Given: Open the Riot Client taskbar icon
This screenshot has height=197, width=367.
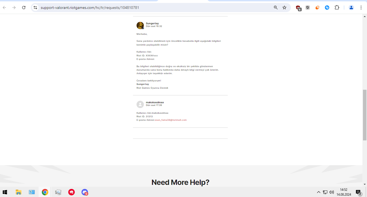Looking at the screenshot, I should point(72,192).
